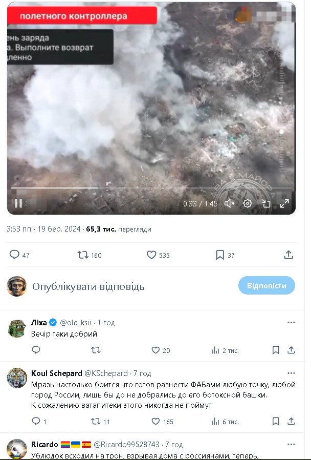Open more options on Ліха's reply

tap(291, 323)
